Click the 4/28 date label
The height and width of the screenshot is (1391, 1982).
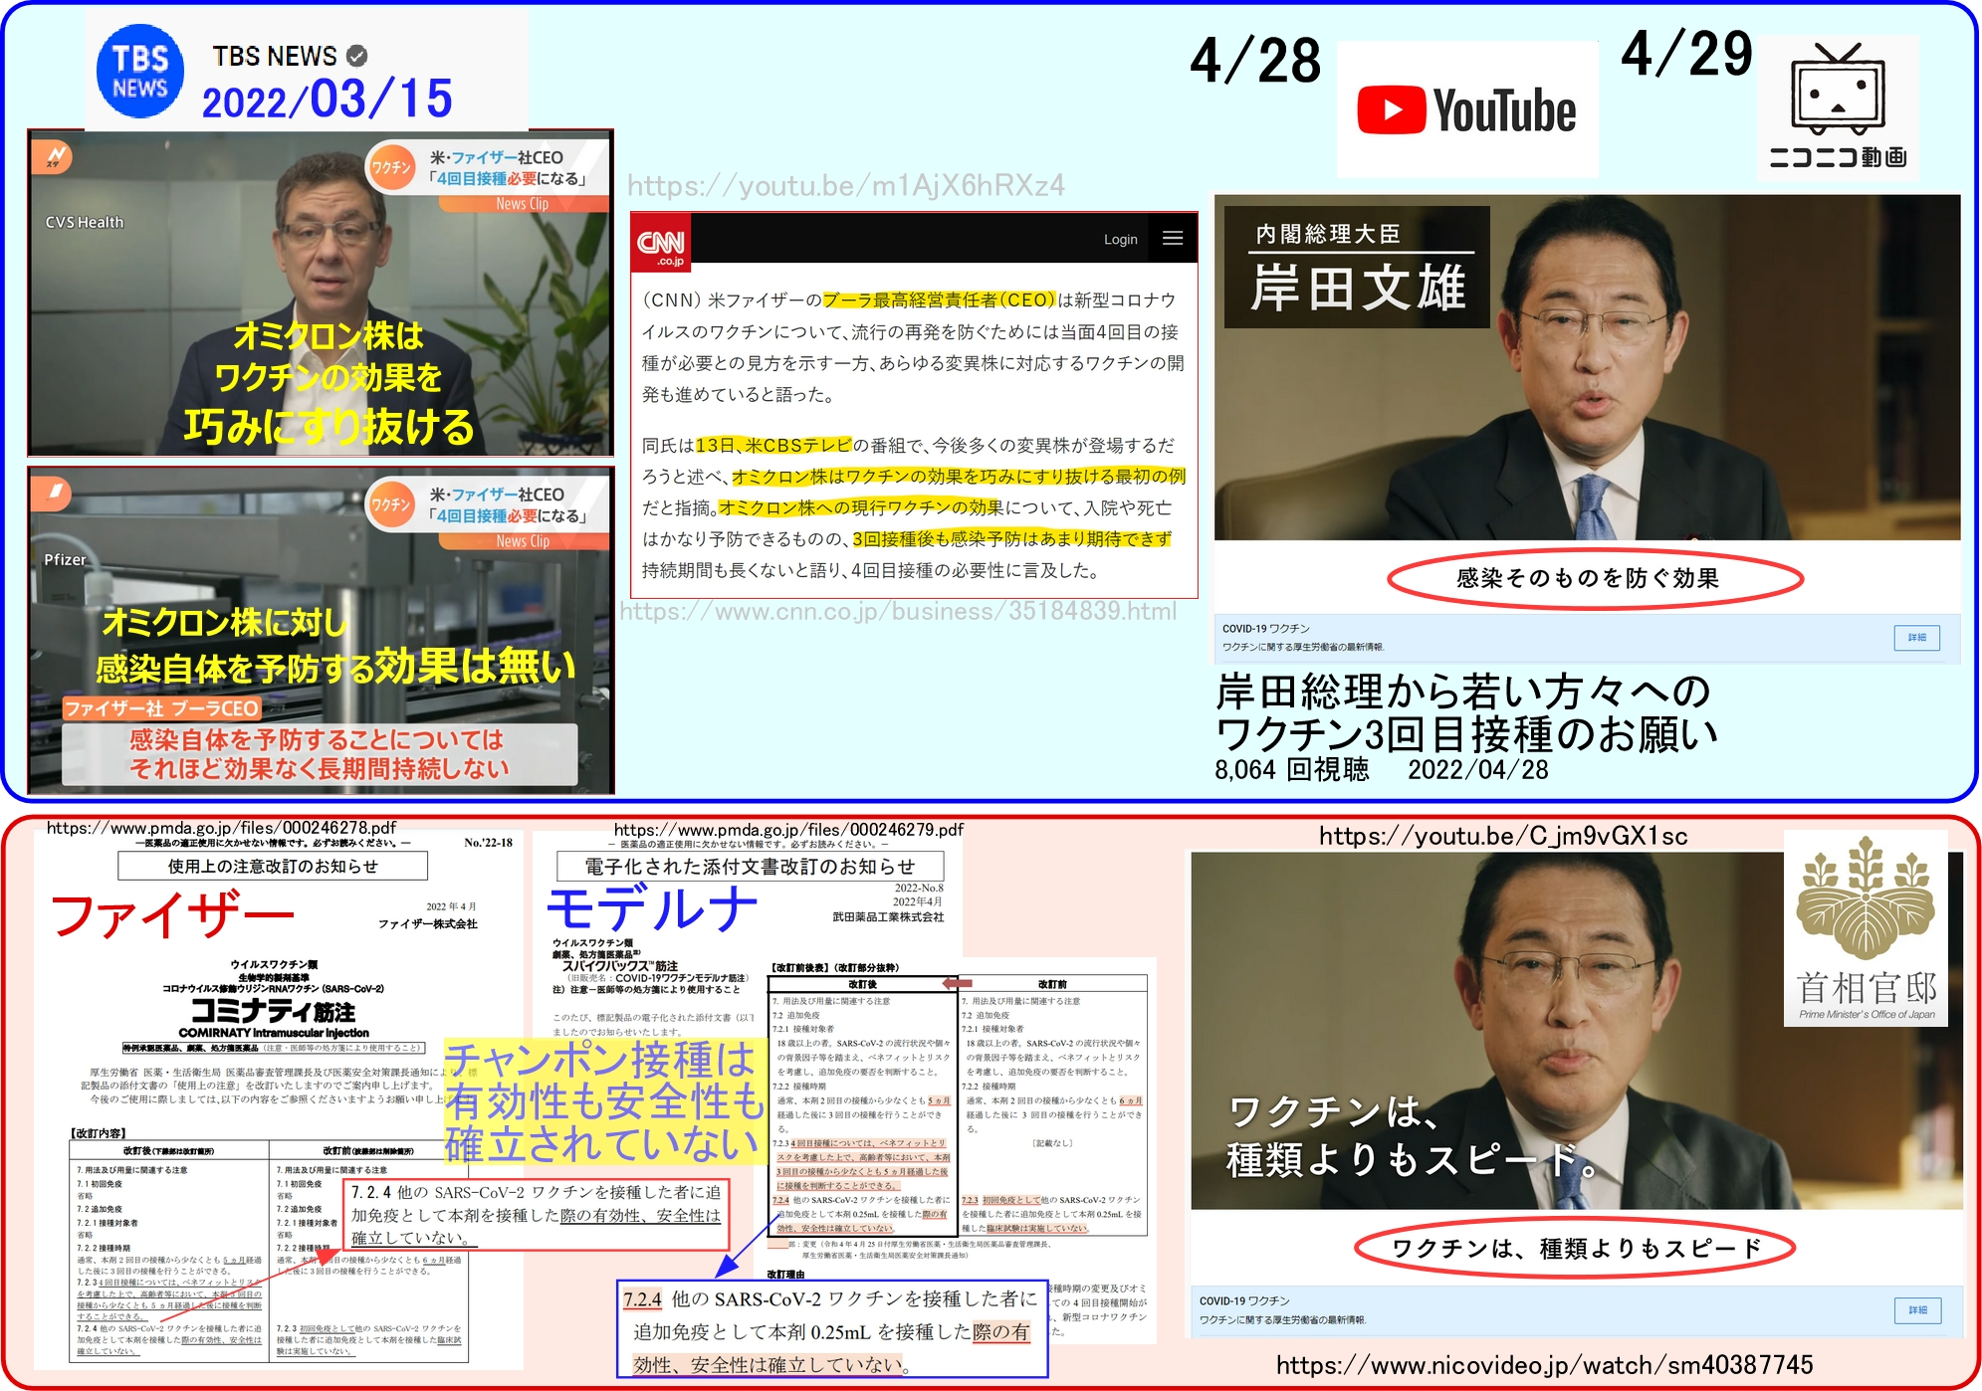(x=1256, y=60)
